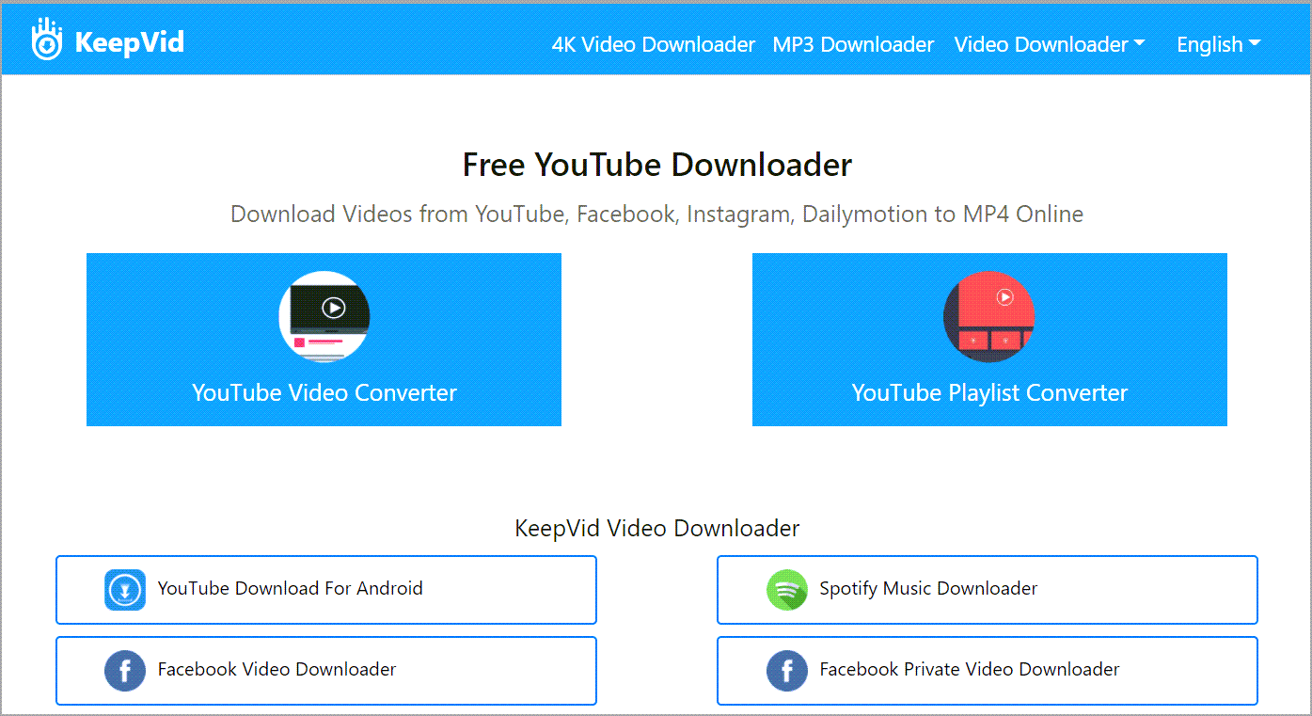Click the Facebook Private Video Downloader icon
Viewport: 1312px width, 716px height.
click(786, 671)
